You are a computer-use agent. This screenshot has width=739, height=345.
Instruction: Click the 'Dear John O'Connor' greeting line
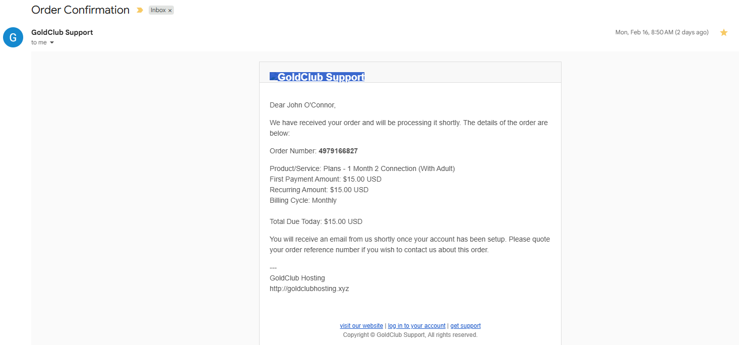click(x=302, y=105)
